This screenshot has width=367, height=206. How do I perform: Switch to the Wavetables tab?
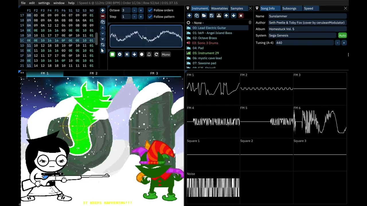(x=219, y=8)
